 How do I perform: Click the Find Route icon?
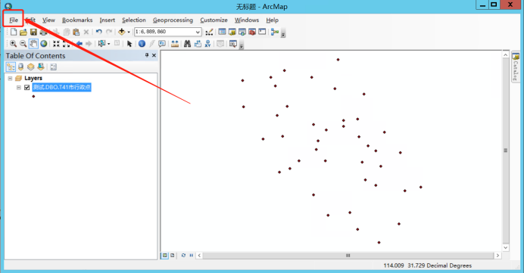(198, 44)
